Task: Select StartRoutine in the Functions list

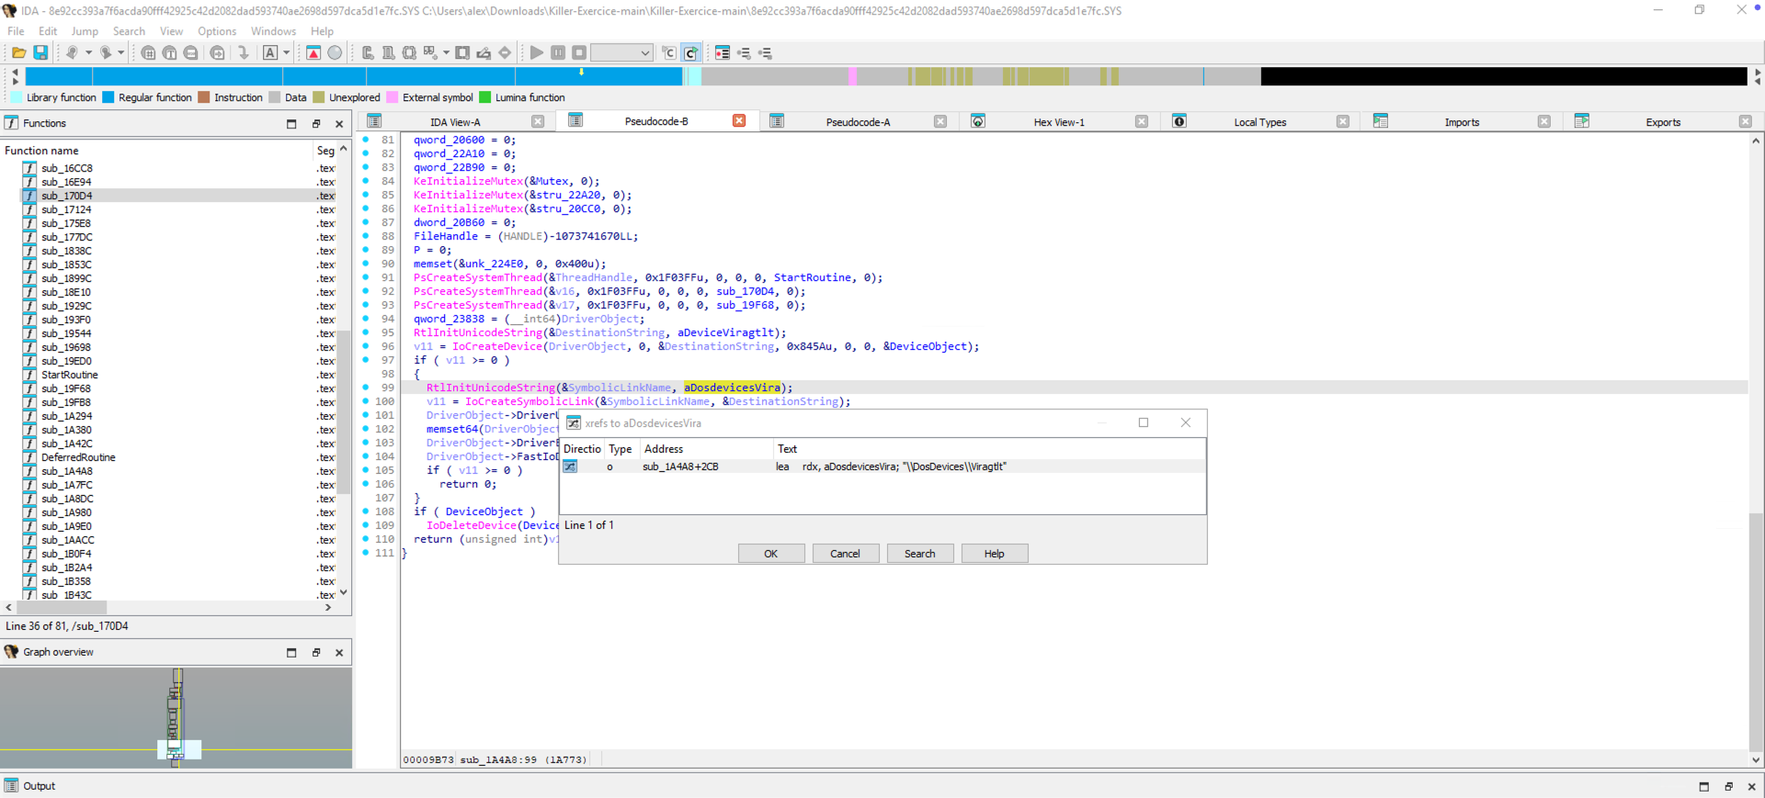Action: tap(70, 375)
